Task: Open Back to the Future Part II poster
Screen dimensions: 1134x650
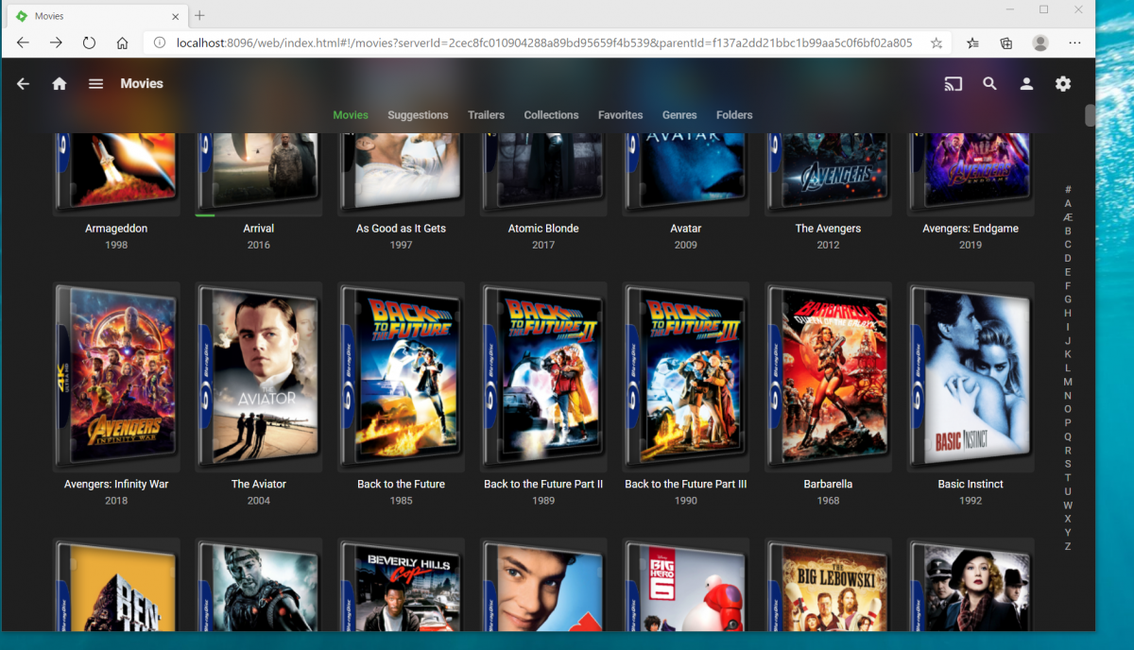Action: [x=543, y=377]
